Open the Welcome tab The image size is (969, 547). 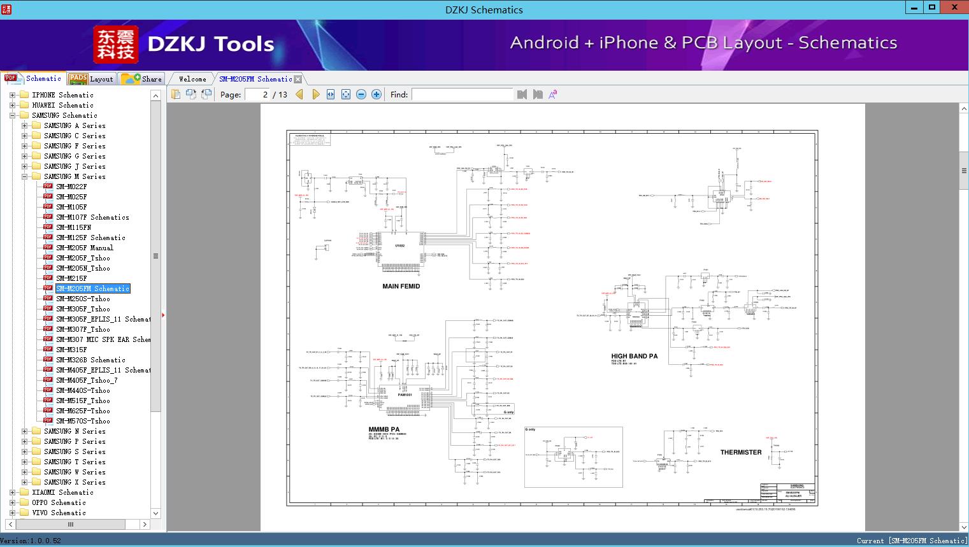pyautogui.click(x=192, y=79)
